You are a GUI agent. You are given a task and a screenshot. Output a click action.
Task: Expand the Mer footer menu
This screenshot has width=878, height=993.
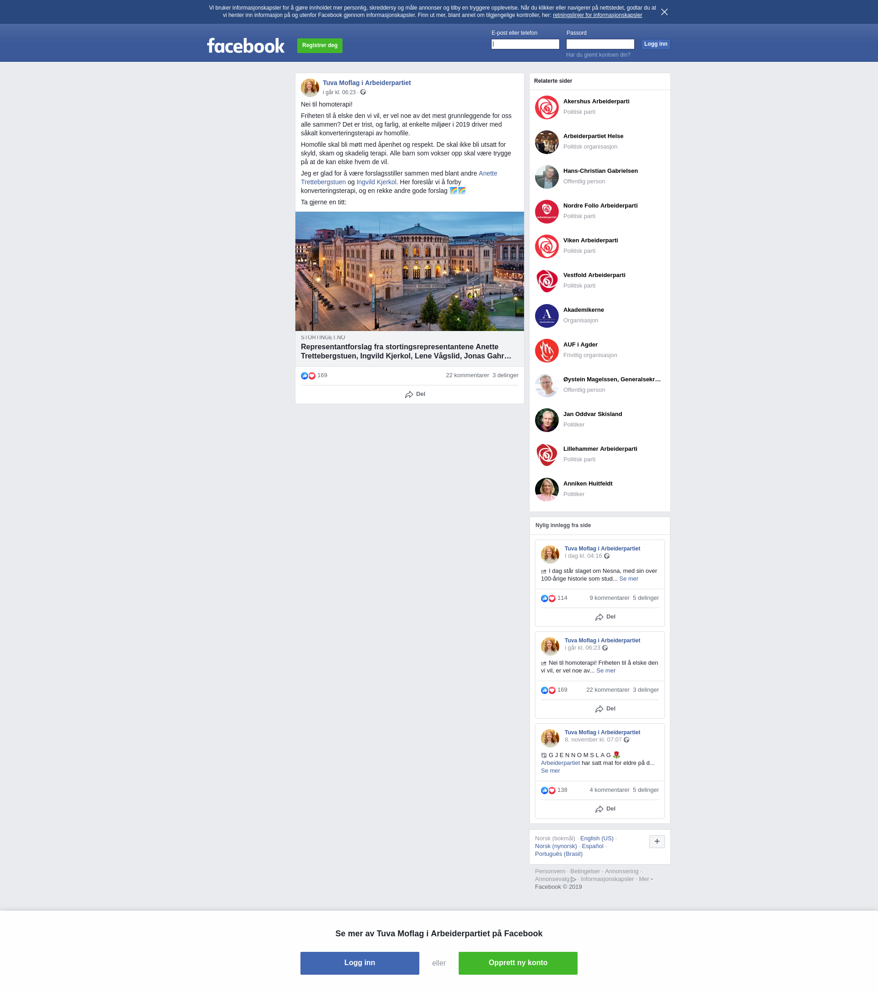pyautogui.click(x=645, y=879)
